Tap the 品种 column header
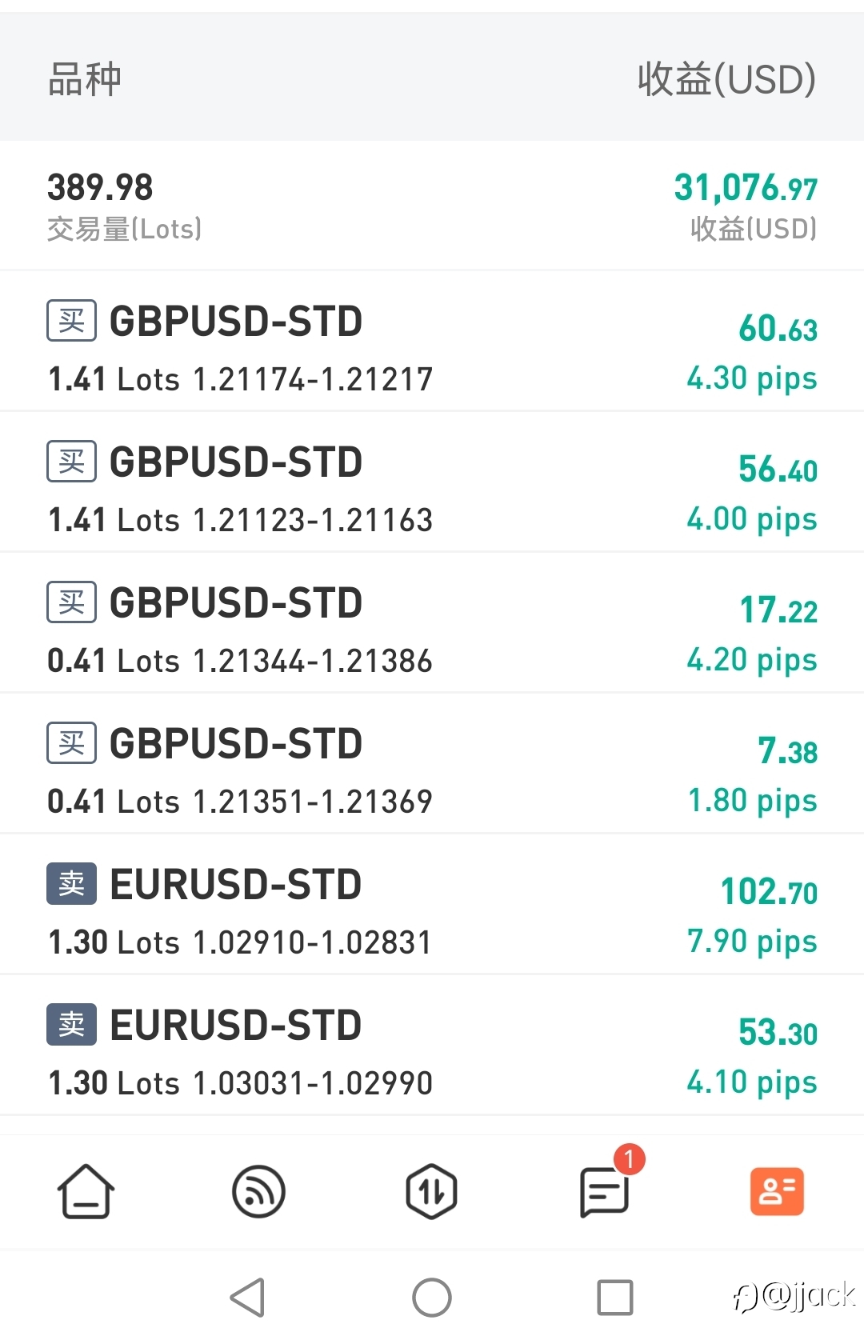The width and height of the screenshot is (864, 1344). click(84, 79)
